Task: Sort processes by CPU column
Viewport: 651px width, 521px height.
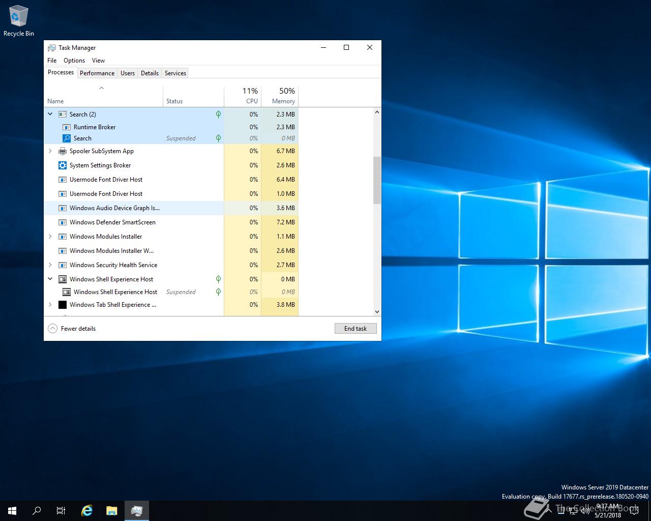Action: pyautogui.click(x=243, y=96)
